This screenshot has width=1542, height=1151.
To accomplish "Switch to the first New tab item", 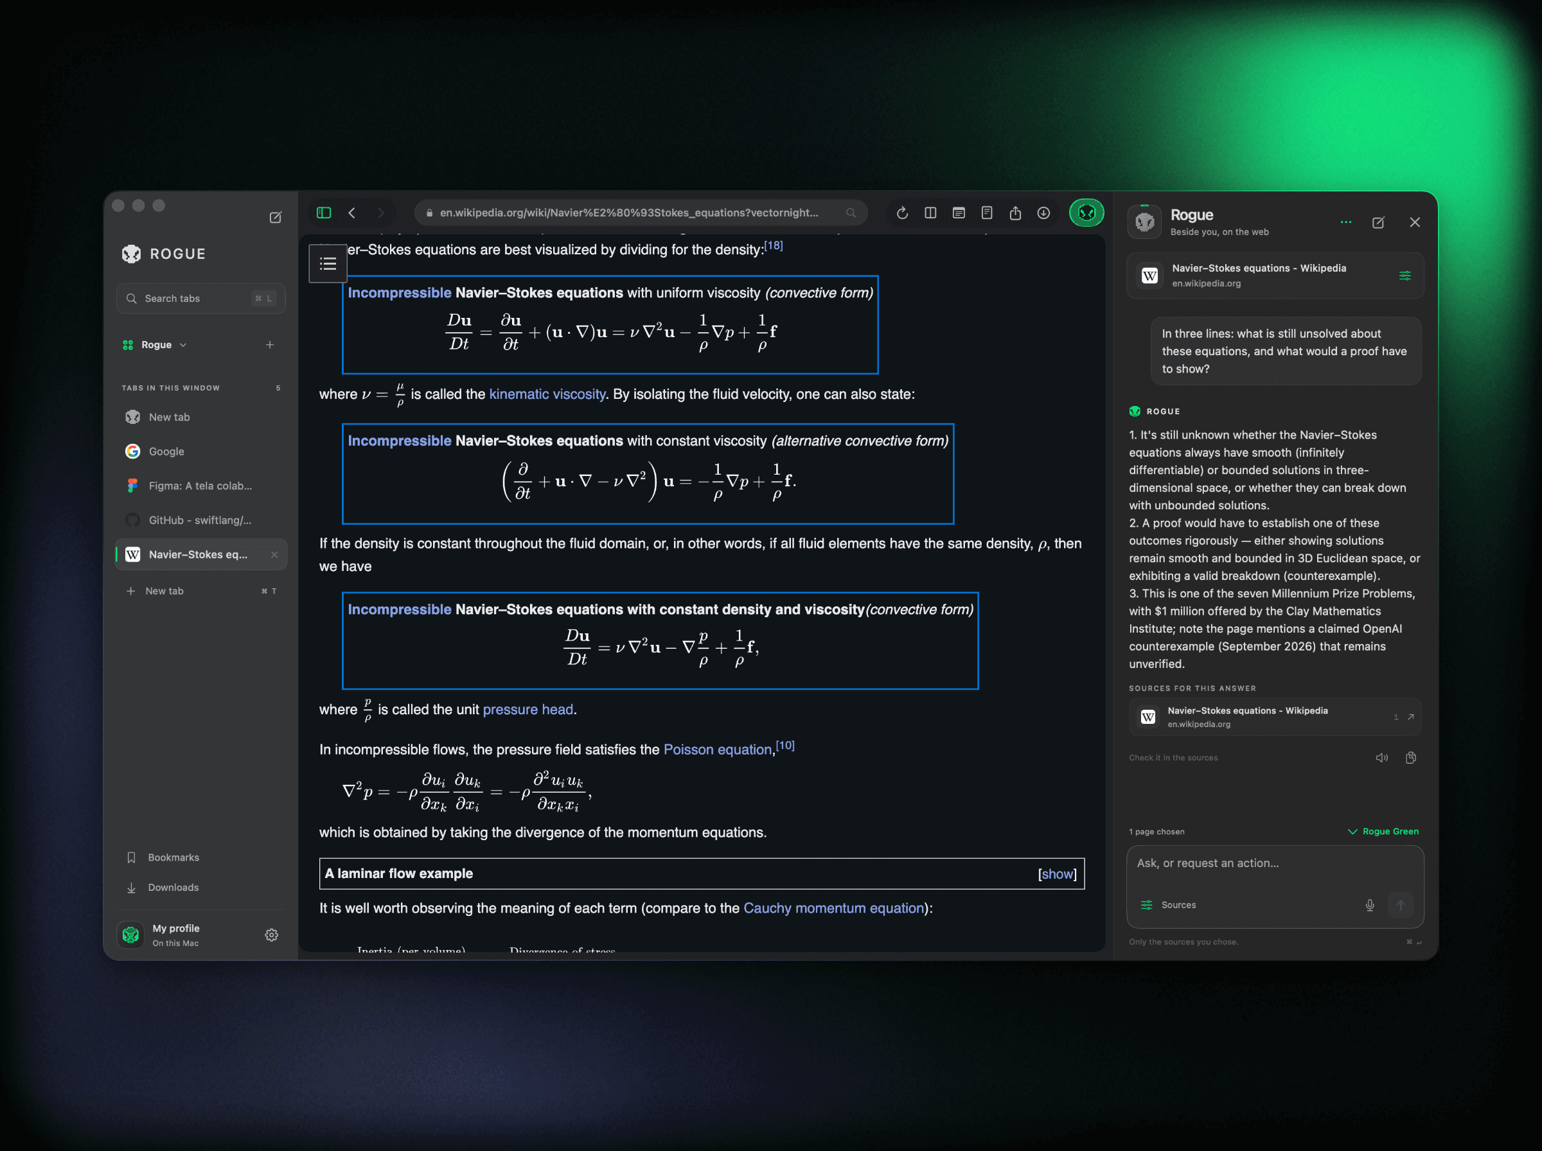I will [200, 417].
